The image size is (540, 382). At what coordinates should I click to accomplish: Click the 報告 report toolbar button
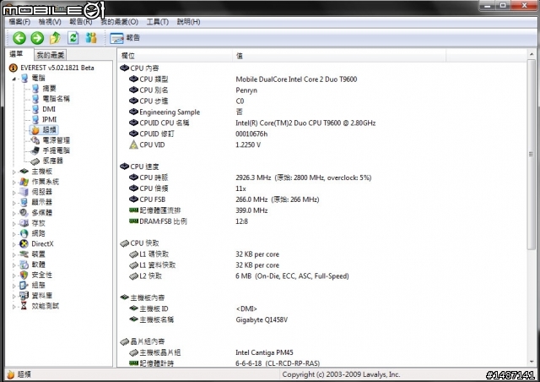(x=125, y=38)
